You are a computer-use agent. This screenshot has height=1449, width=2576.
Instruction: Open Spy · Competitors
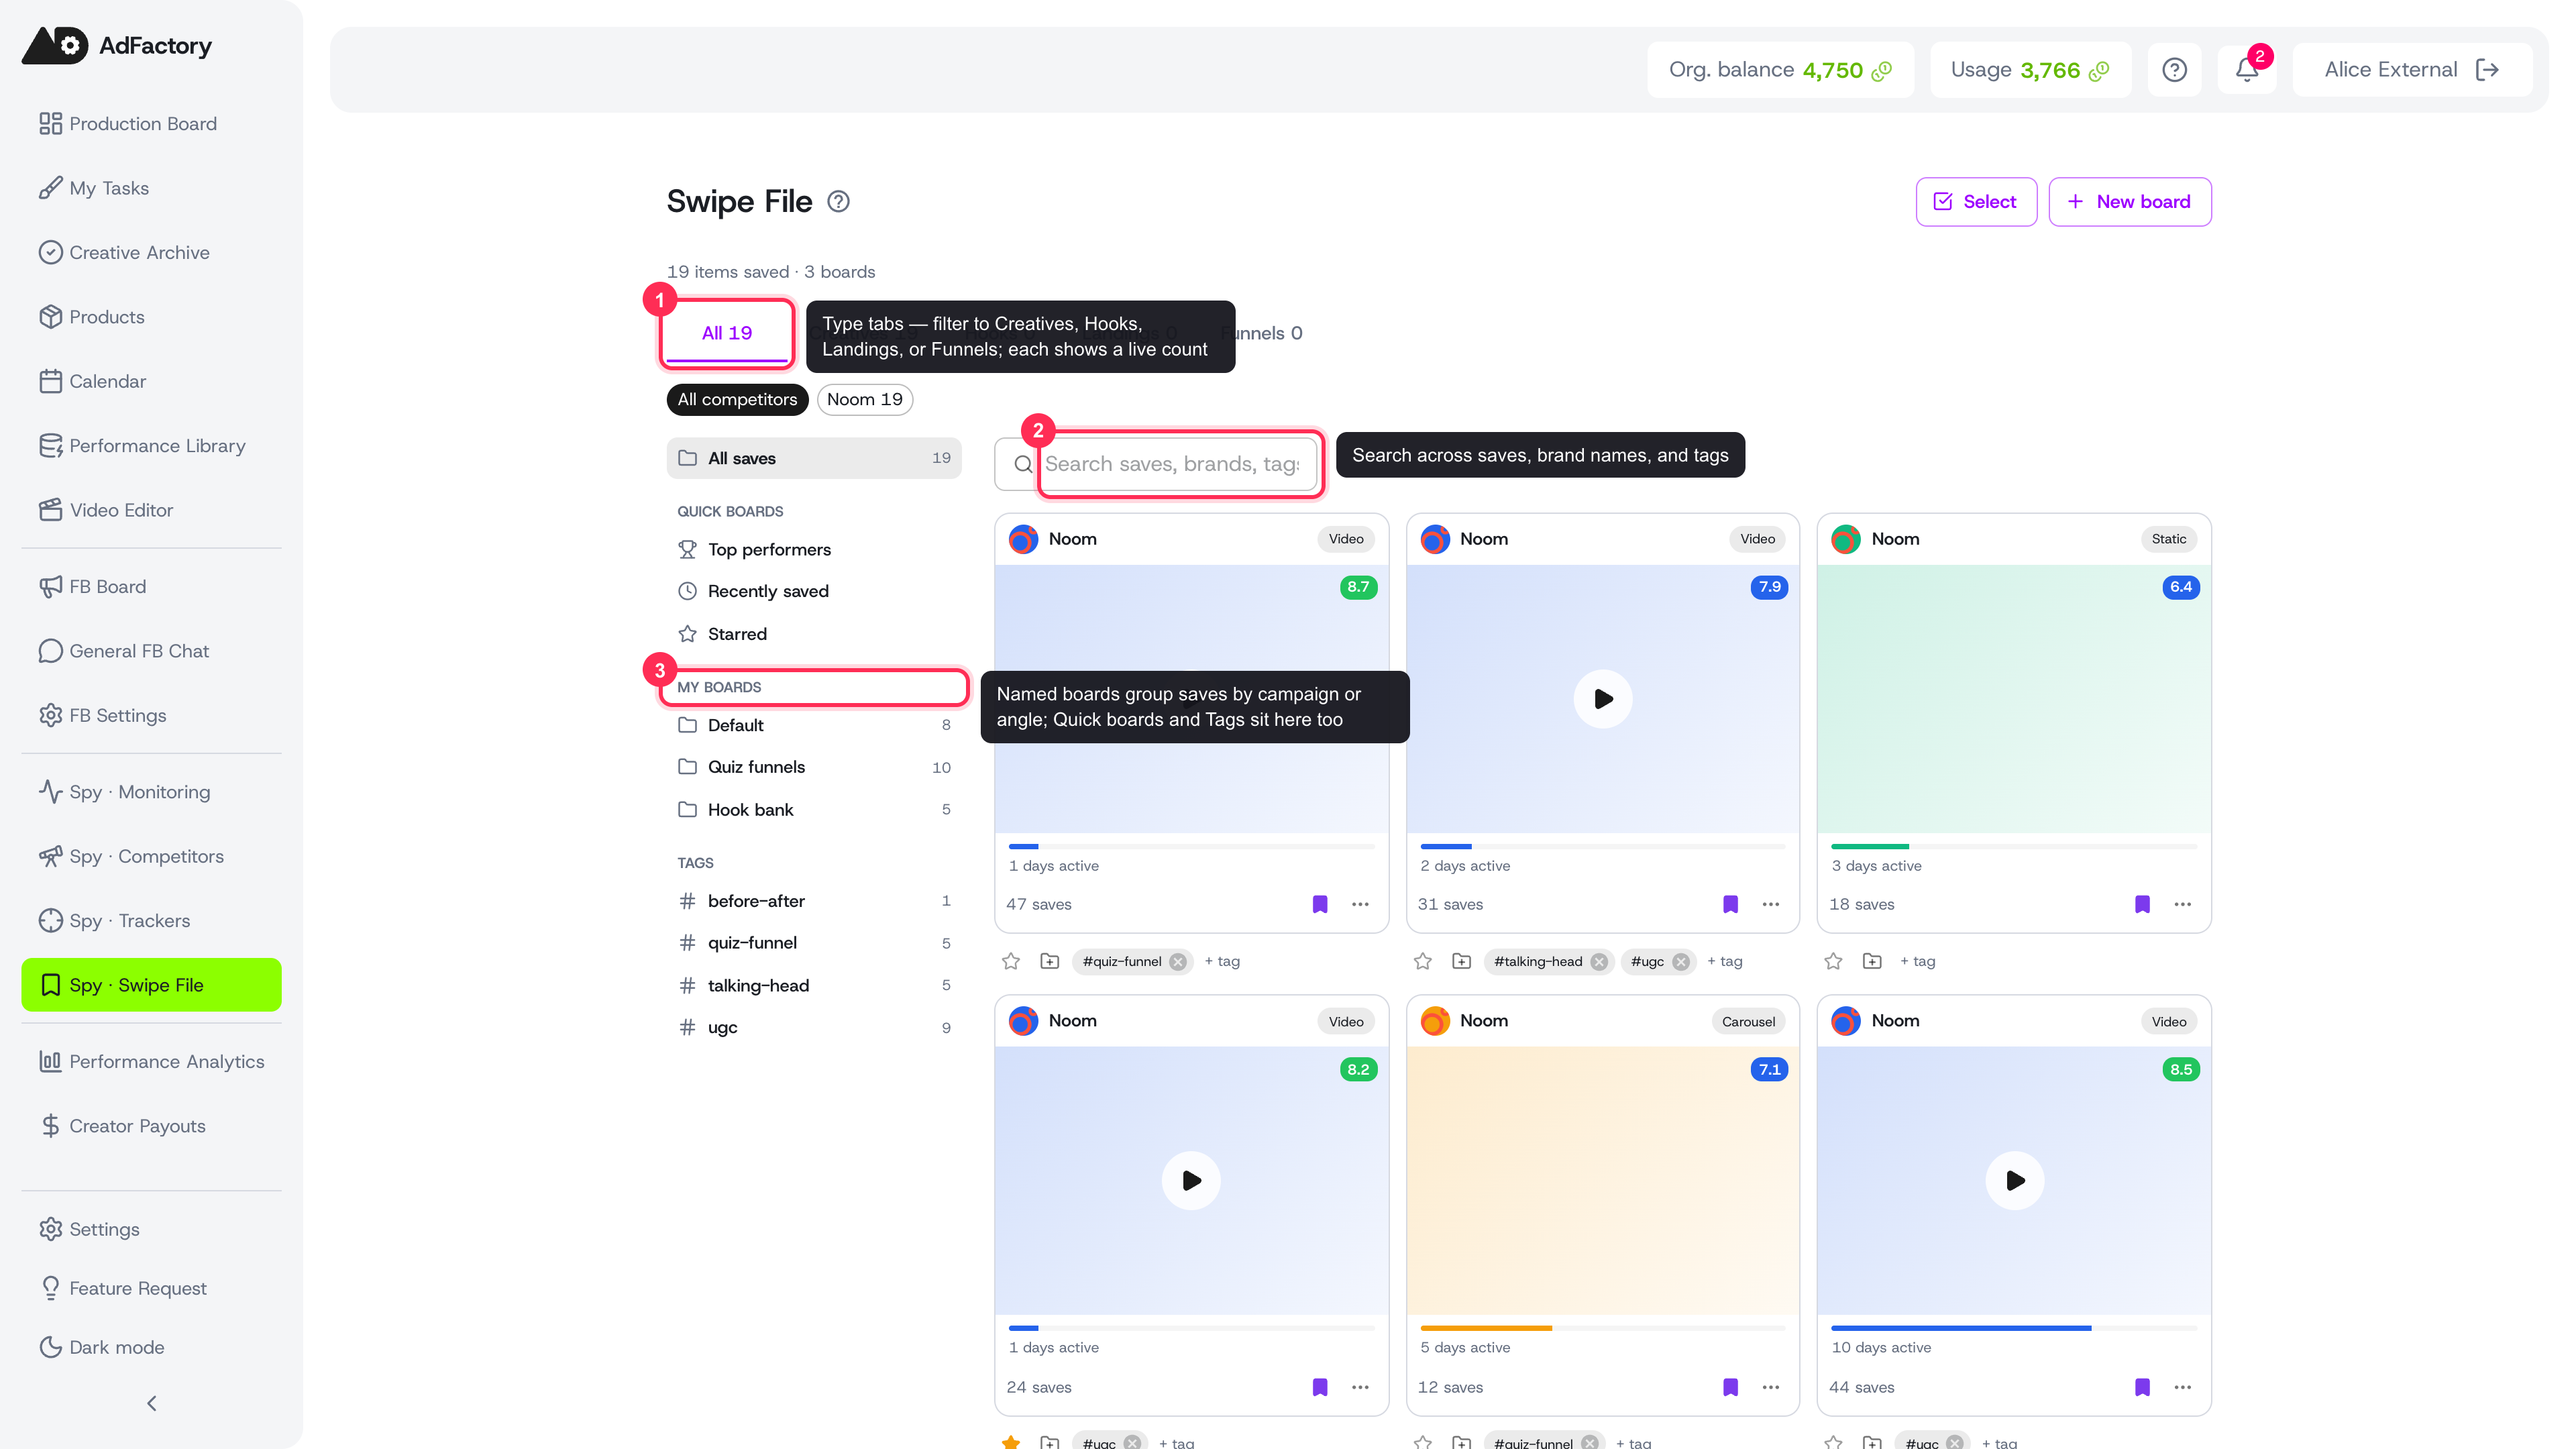coord(152,856)
